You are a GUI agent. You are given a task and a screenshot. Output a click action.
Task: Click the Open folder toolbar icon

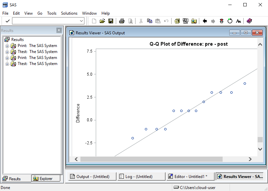102,21
